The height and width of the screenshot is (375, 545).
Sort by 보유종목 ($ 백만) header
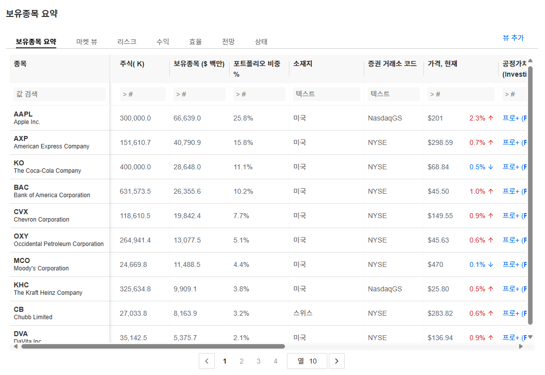point(199,64)
